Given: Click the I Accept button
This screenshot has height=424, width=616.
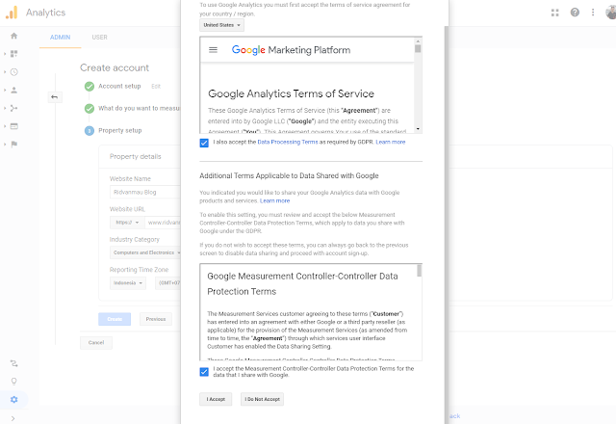Looking at the screenshot, I should click(x=216, y=399).
